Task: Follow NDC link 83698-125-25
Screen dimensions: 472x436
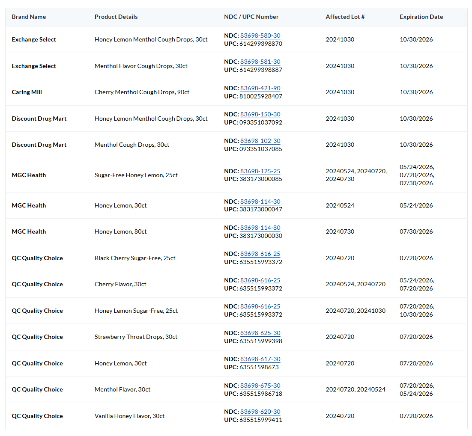Action: click(260, 171)
